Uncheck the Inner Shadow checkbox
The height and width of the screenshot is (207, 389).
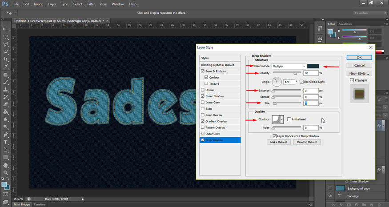(203, 96)
